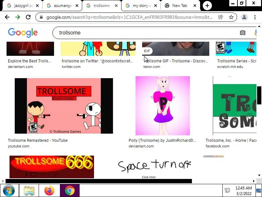Share this page via address bar icon
This screenshot has width=262, height=197.
tap(220, 17)
